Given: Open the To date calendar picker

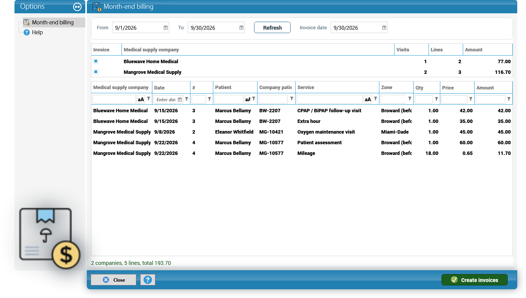Looking at the screenshot, I should coord(241,27).
